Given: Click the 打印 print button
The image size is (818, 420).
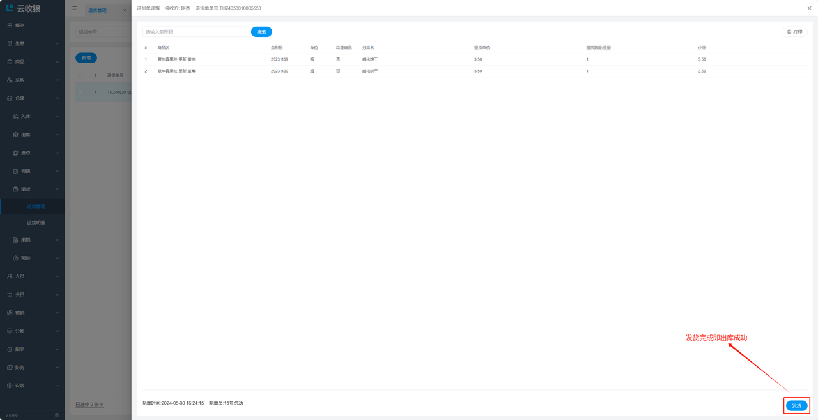Looking at the screenshot, I should tap(794, 32).
